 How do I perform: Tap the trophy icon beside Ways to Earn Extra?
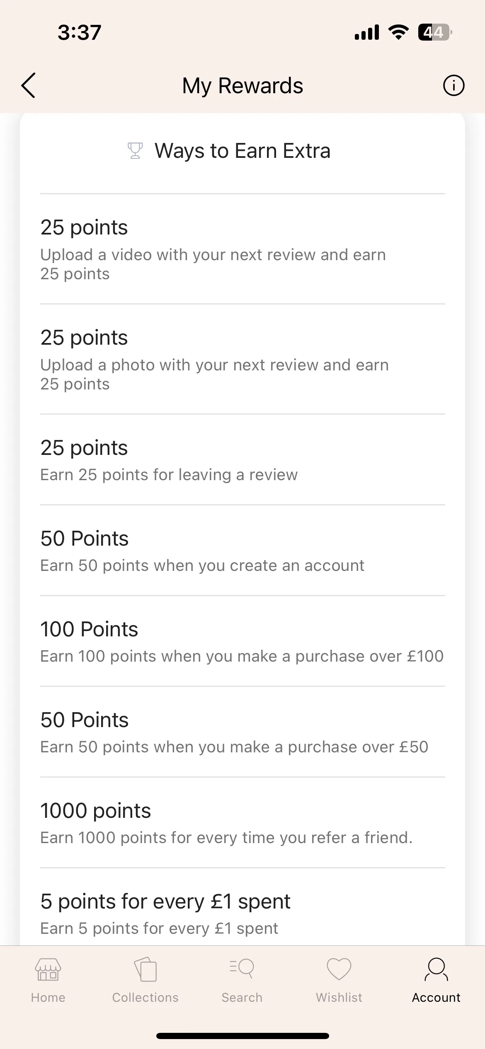tap(135, 150)
